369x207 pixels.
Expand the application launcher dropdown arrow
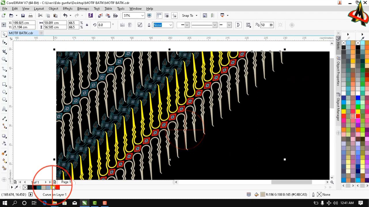pyautogui.click(x=227, y=16)
